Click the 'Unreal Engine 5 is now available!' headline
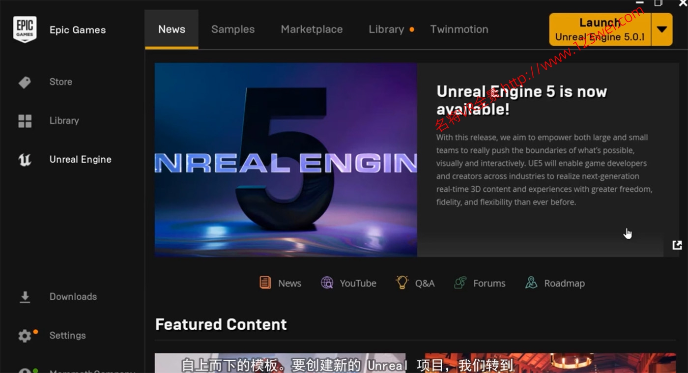 (521, 100)
